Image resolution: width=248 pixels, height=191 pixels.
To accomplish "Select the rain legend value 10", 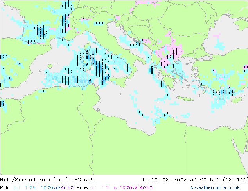I will (x=44, y=188).
